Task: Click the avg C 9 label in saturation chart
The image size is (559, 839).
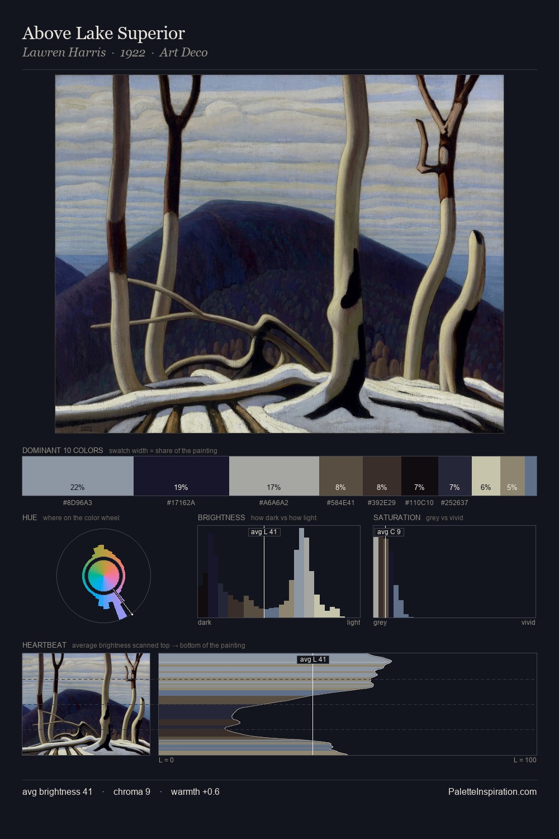Action: 389,532
